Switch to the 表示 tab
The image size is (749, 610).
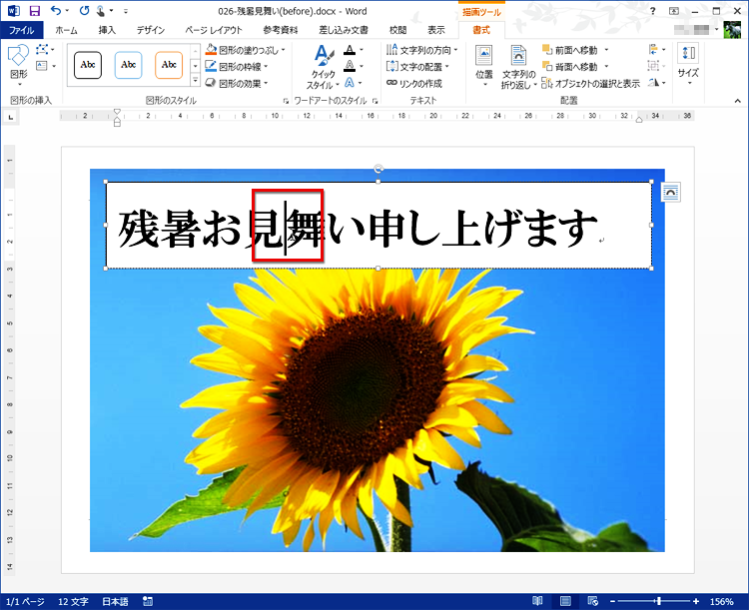(435, 30)
